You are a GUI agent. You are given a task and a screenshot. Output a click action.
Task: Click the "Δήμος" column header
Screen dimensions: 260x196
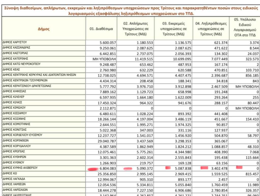click(44, 29)
